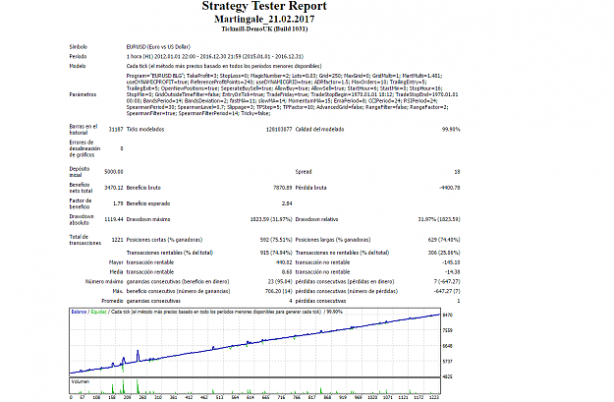Image resolution: width=614 pixels, height=402 pixels.
Task: Click 'Posiciones cortas (% ganadoras)' label
Action: pyautogui.click(x=164, y=240)
